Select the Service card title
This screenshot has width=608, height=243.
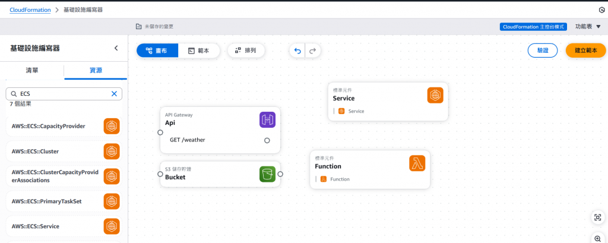coord(344,98)
